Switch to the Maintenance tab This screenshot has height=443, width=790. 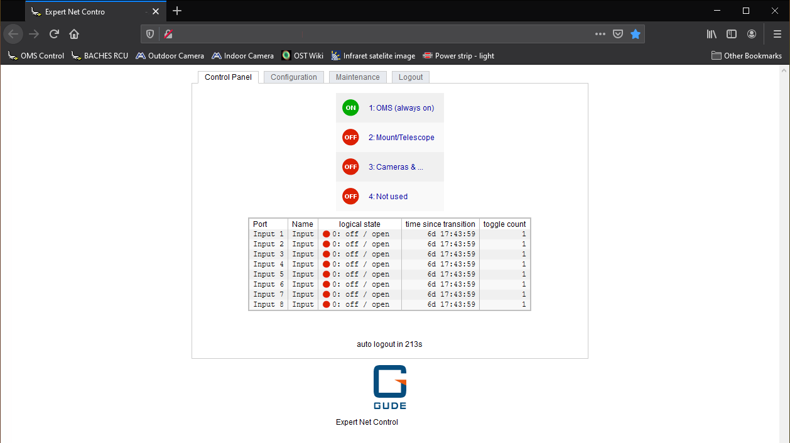coord(357,77)
